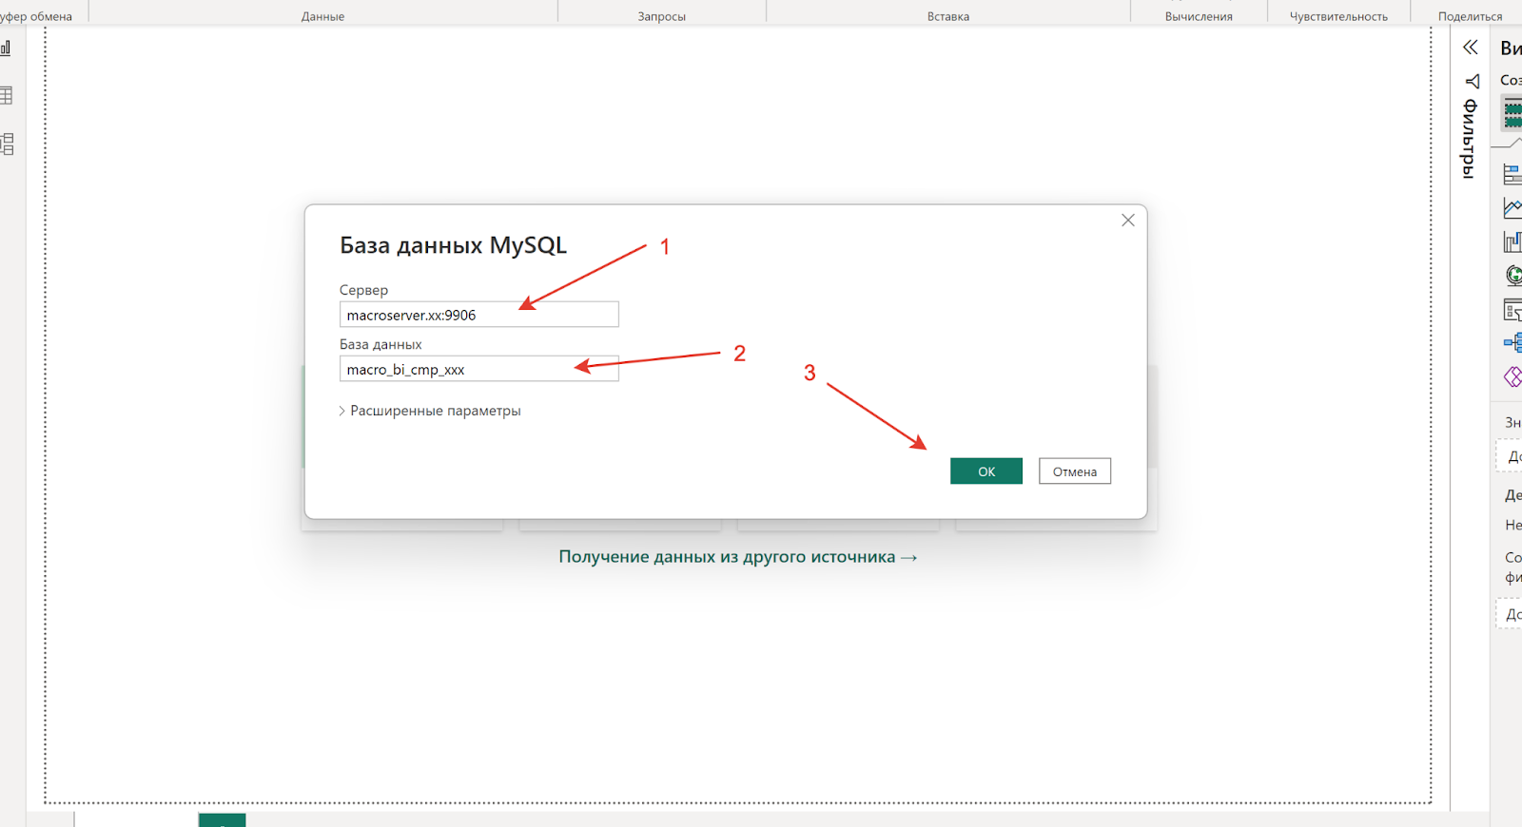Screen dimensions: 1522x827
Task: Select the line chart visual icon
Action: coord(1512,207)
